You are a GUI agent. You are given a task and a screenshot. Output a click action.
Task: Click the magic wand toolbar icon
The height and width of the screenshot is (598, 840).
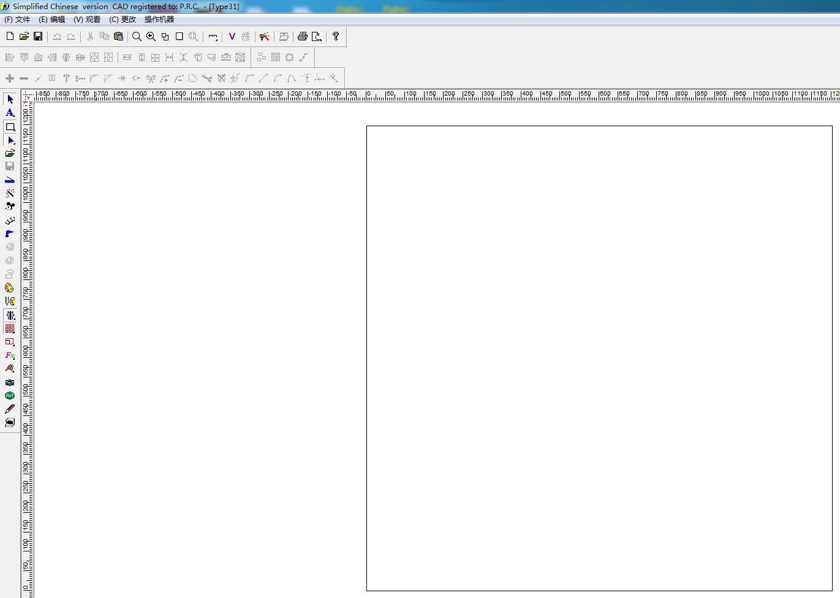click(265, 37)
